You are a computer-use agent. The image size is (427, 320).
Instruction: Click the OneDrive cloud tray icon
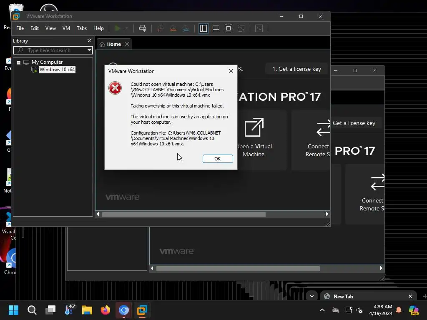pyautogui.click(x=336, y=310)
